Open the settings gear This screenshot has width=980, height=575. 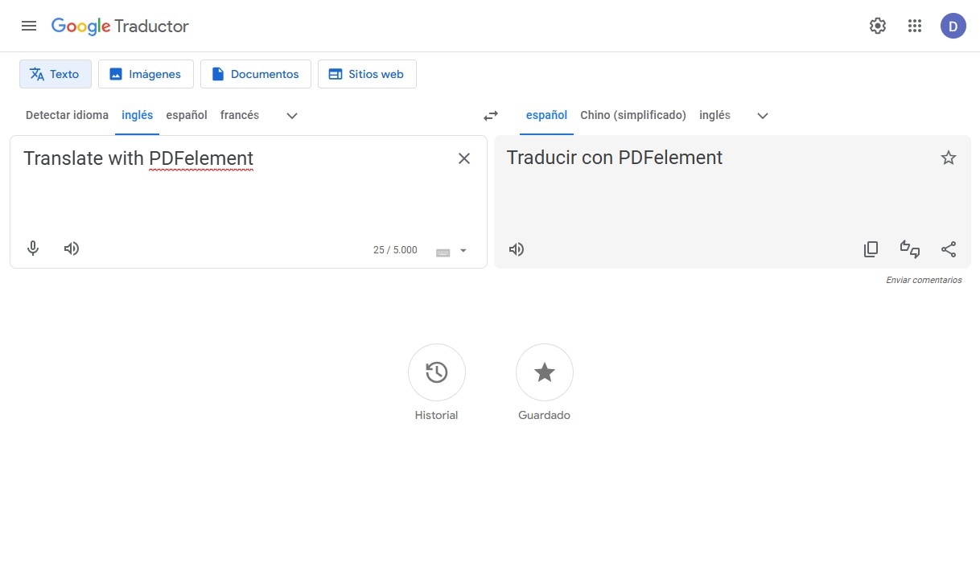click(878, 26)
